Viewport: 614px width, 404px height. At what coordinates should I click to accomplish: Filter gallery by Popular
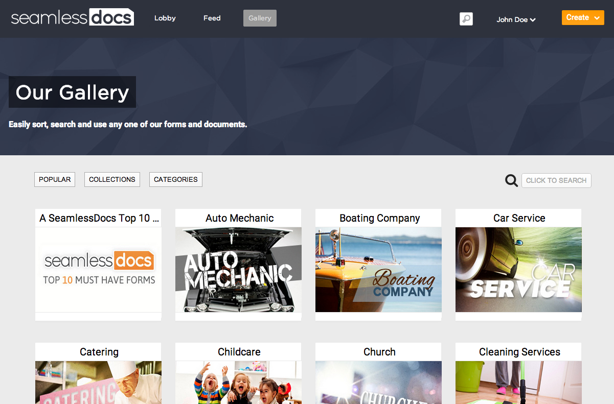[x=55, y=179]
